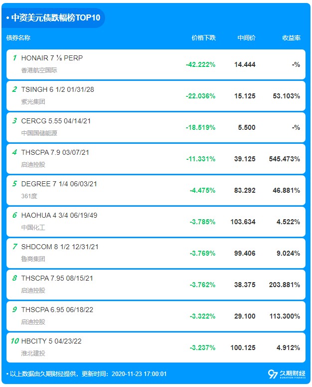Open the HONAIR 7 ⅛ PERP bond row
The width and height of the screenshot is (312, 387).
52,58
